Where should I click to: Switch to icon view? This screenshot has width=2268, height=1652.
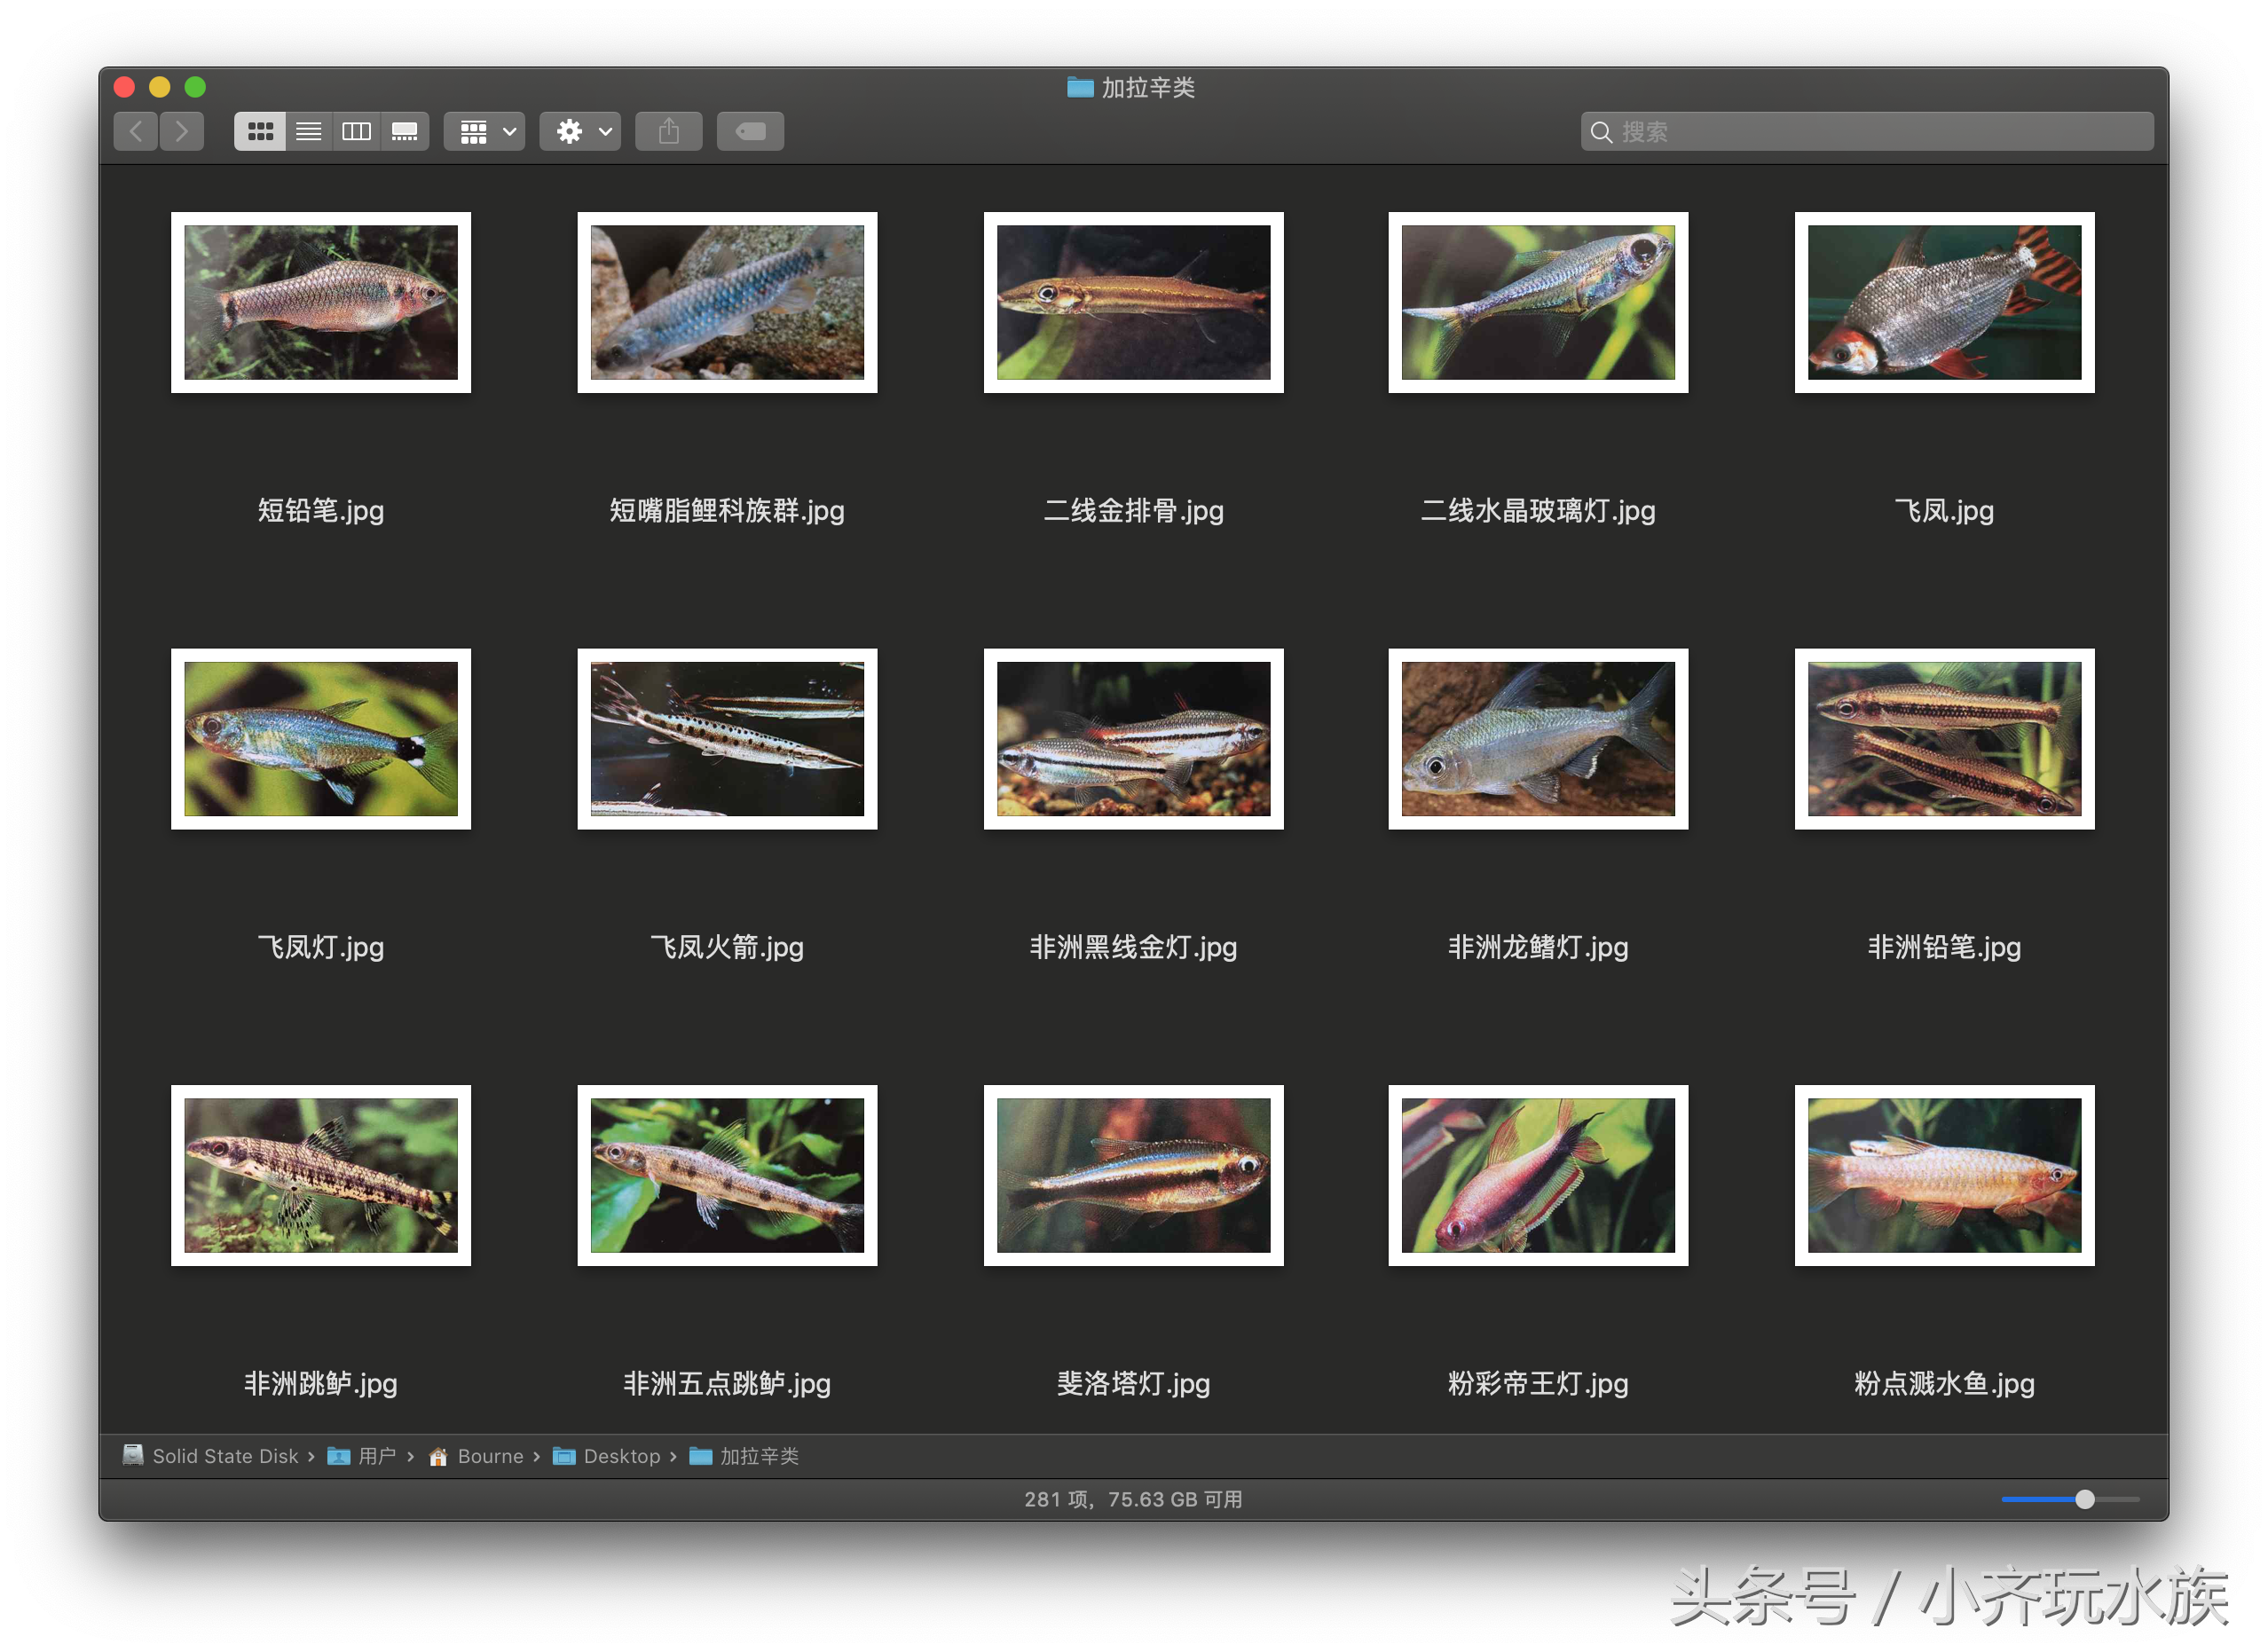coord(260,131)
